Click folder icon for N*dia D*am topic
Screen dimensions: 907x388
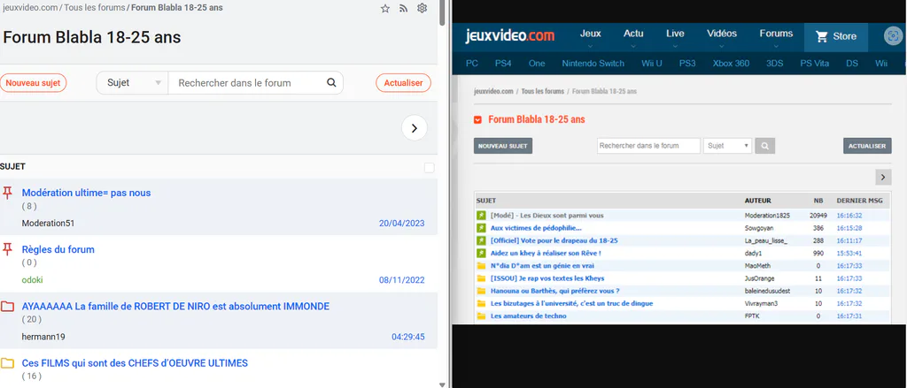coord(481,266)
